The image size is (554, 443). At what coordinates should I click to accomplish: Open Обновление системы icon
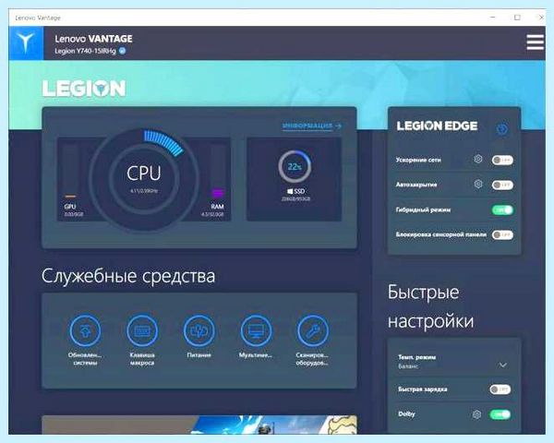point(85,330)
